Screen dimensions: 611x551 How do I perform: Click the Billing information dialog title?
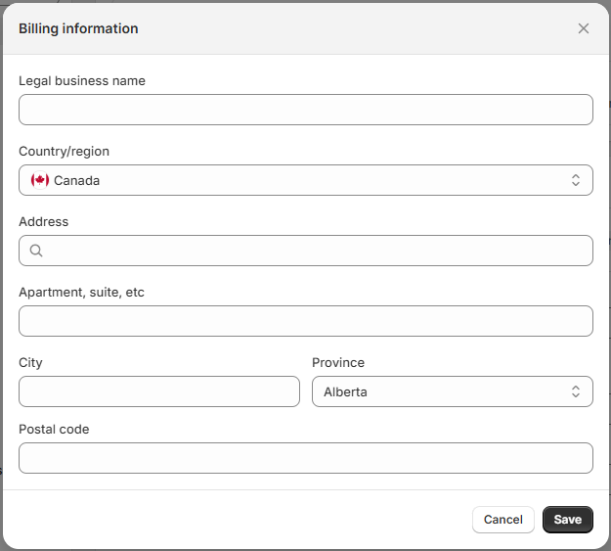click(x=78, y=28)
